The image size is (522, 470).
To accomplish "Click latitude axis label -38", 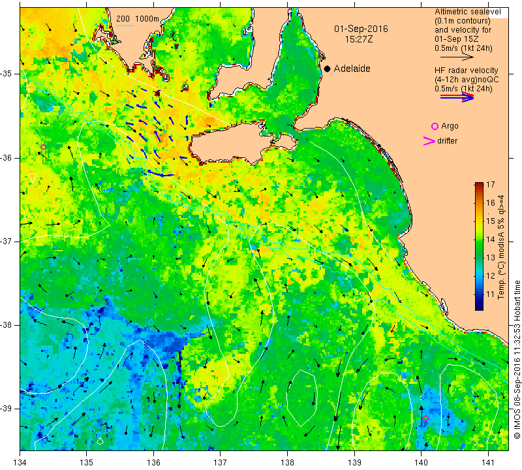I will (7, 325).
